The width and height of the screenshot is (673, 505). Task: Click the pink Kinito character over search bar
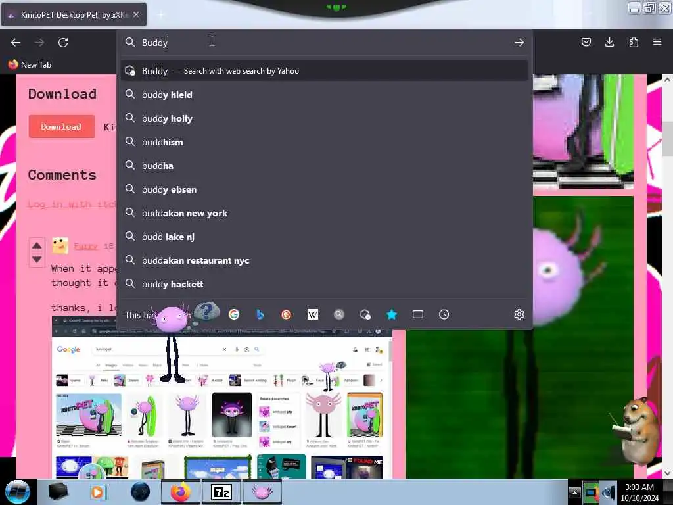173,343
